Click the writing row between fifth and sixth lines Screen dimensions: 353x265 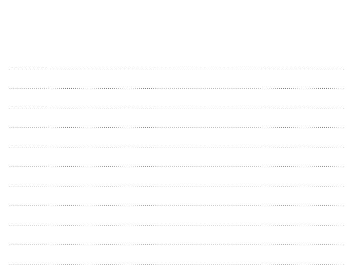pyautogui.click(x=176, y=157)
